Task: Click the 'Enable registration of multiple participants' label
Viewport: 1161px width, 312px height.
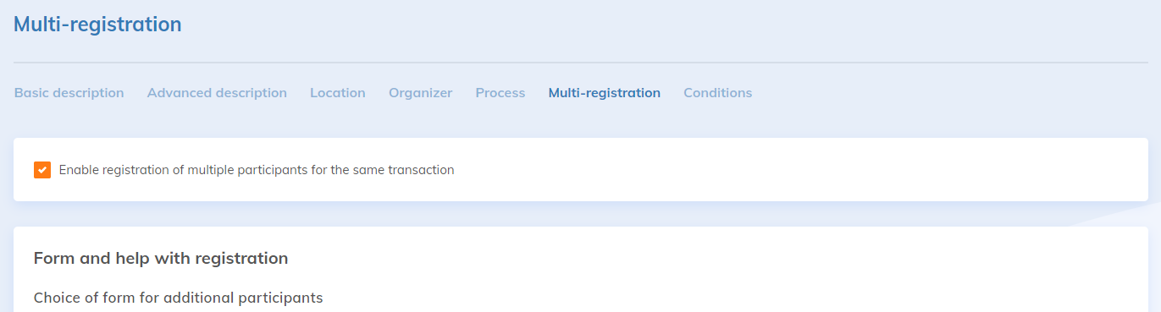Action: click(x=257, y=170)
